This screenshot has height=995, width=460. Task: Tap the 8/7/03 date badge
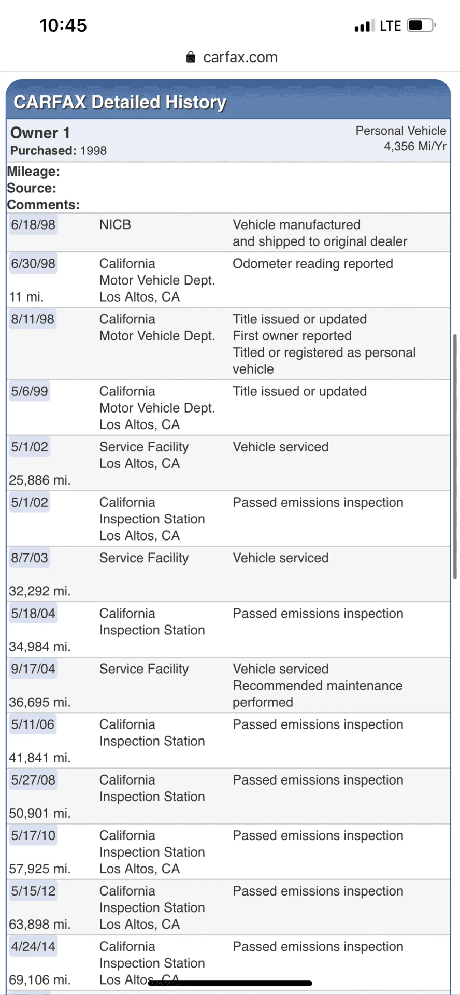point(30,558)
